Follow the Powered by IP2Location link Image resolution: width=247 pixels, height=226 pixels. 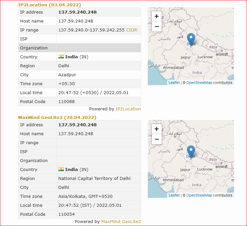128,109
